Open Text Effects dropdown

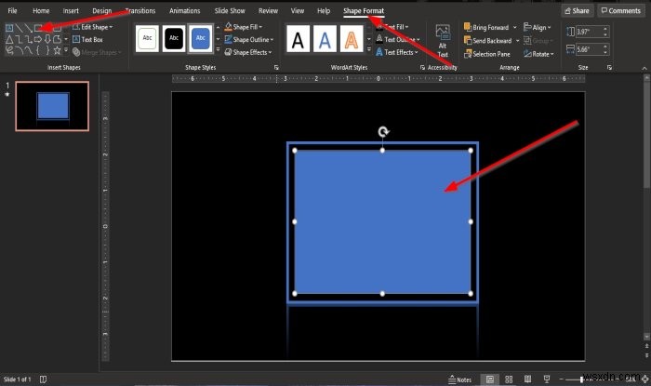(x=396, y=52)
